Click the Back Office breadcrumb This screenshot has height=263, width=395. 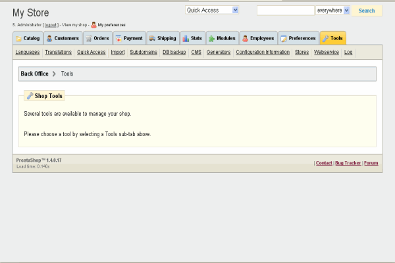[34, 74]
